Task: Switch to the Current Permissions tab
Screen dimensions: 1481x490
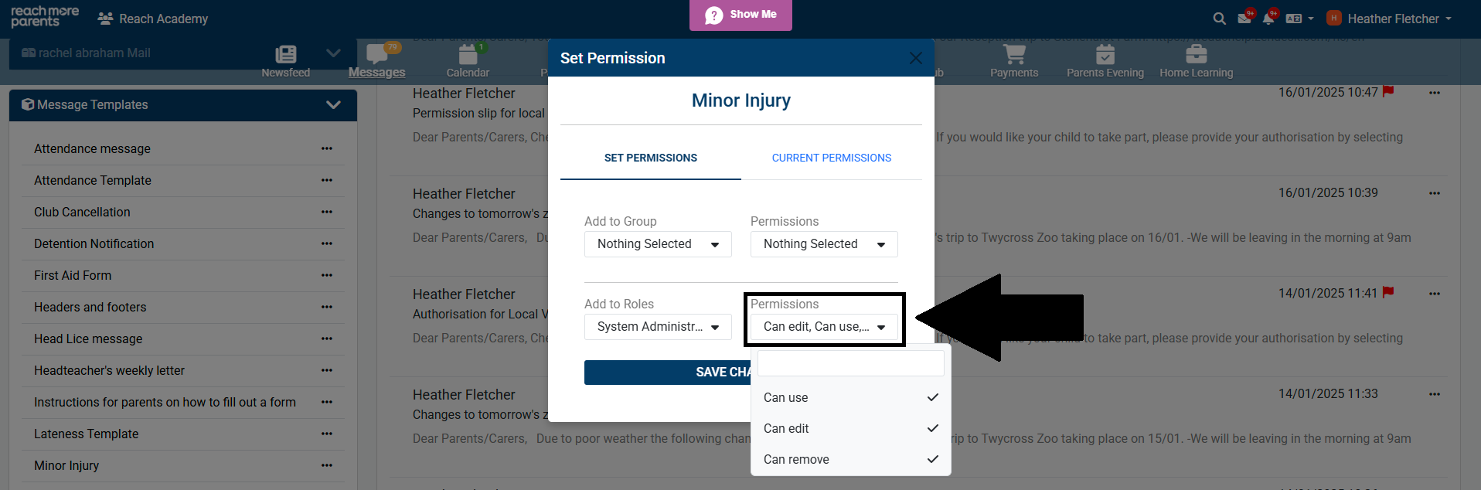Action: pyautogui.click(x=831, y=158)
